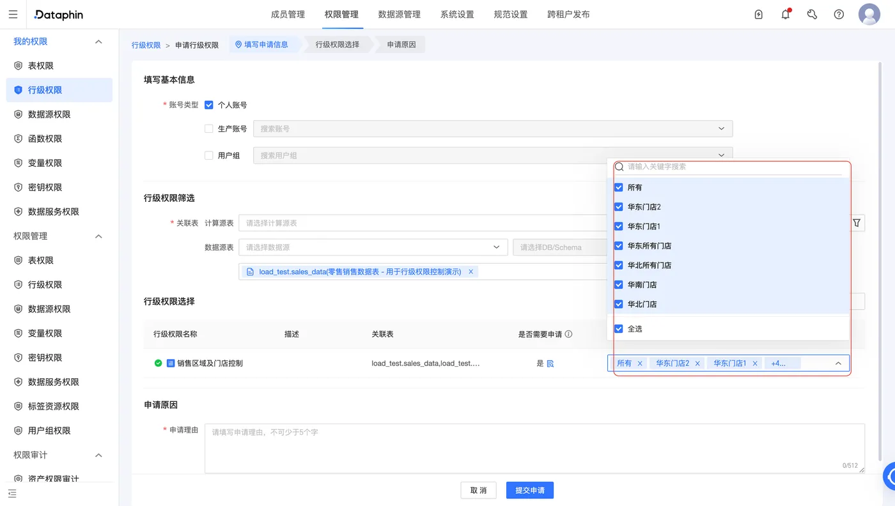
Task: Select 权限管理 in the top navigation
Action: click(341, 14)
